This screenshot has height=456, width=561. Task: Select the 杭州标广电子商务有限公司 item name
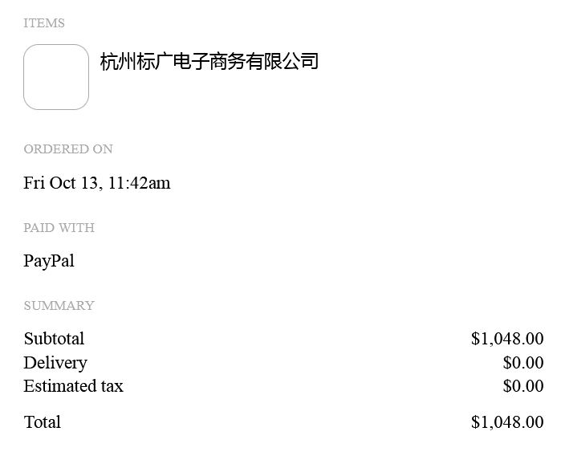point(209,61)
